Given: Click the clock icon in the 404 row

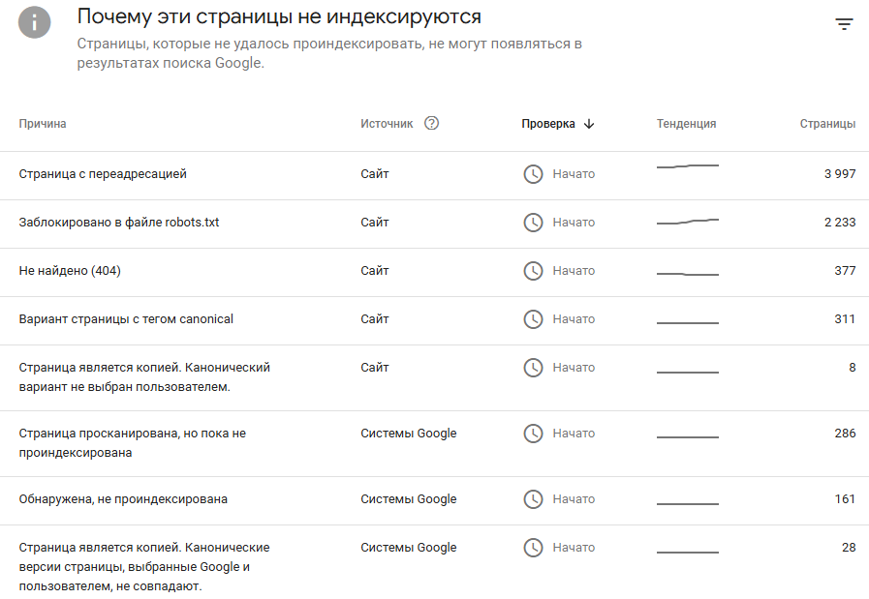Looking at the screenshot, I should 533,271.
